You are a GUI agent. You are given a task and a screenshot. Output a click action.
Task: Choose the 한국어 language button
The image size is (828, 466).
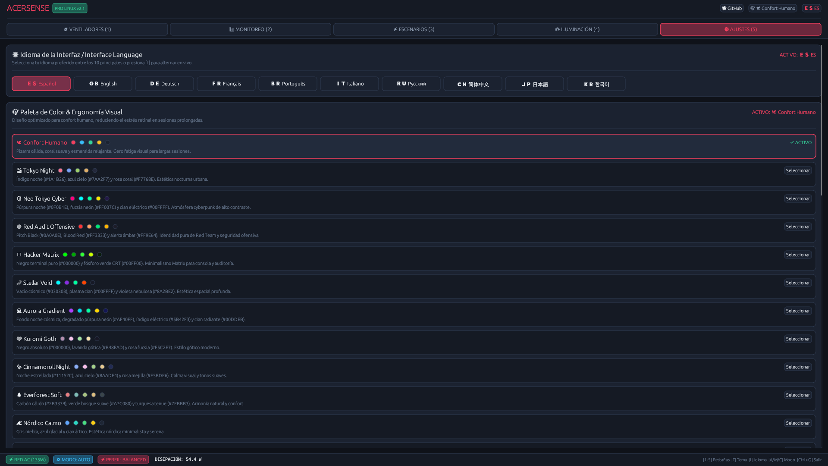(596, 84)
